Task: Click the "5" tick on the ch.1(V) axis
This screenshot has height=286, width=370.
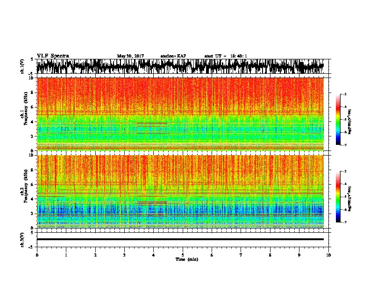Action: [x=33, y=59]
